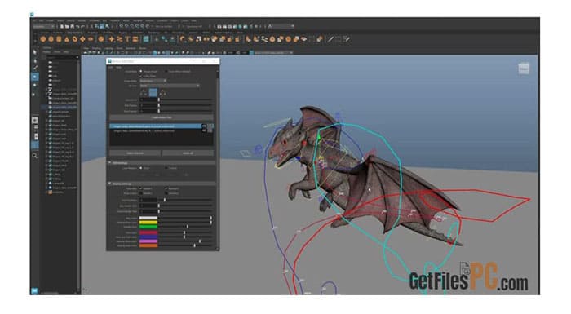Click the view cube in viewport corner

click(x=524, y=69)
